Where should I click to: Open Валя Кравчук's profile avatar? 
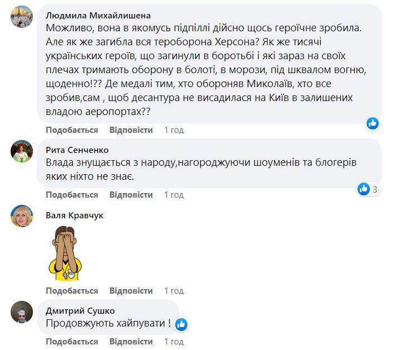pyautogui.click(x=22, y=216)
